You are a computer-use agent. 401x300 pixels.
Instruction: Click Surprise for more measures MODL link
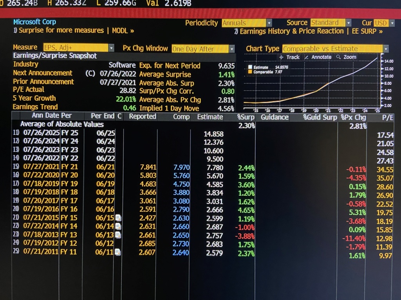click(x=74, y=30)
